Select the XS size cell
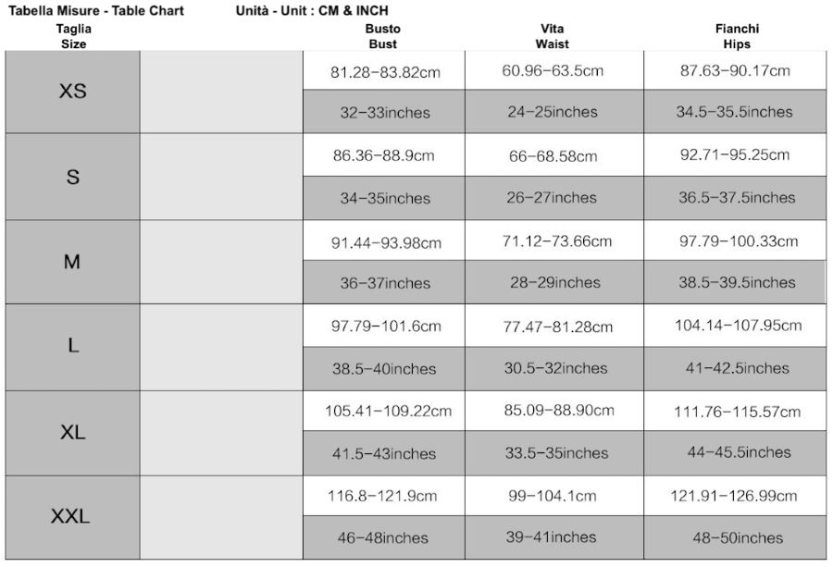 coord(73,92)
